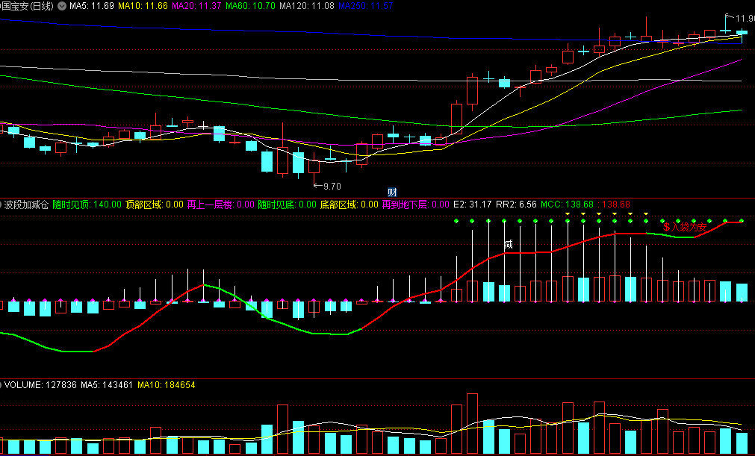This screenshot has width=755, height=456.
Task: Click 随时见顶: 140.00 value
Action: (x=87, y=205)
